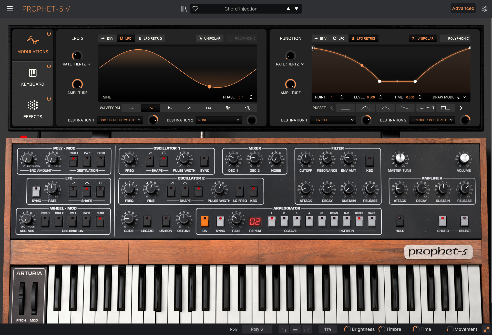The height and width of the screenshot is (335, 492).
Task: Select LFO 2 sine waveform
Action: click(151, 108)
